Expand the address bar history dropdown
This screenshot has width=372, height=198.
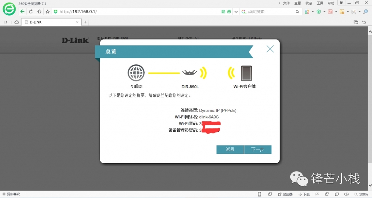(x=236, y=12)
